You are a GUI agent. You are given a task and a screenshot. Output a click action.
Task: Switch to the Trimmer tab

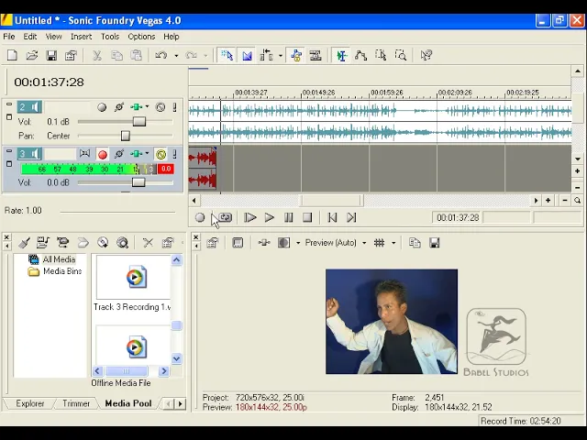pos(76,403)
